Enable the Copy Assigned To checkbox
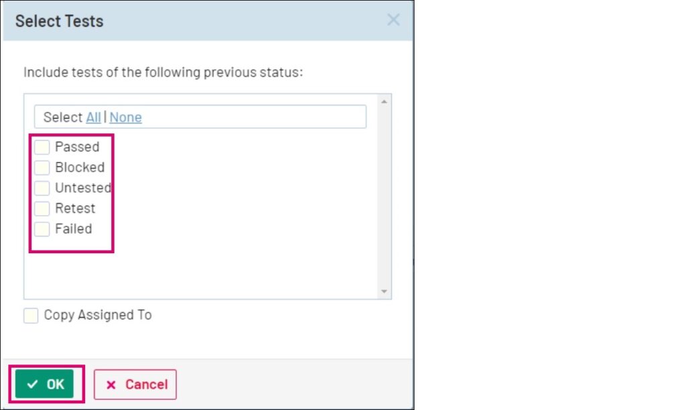 (x=31, y=316)
